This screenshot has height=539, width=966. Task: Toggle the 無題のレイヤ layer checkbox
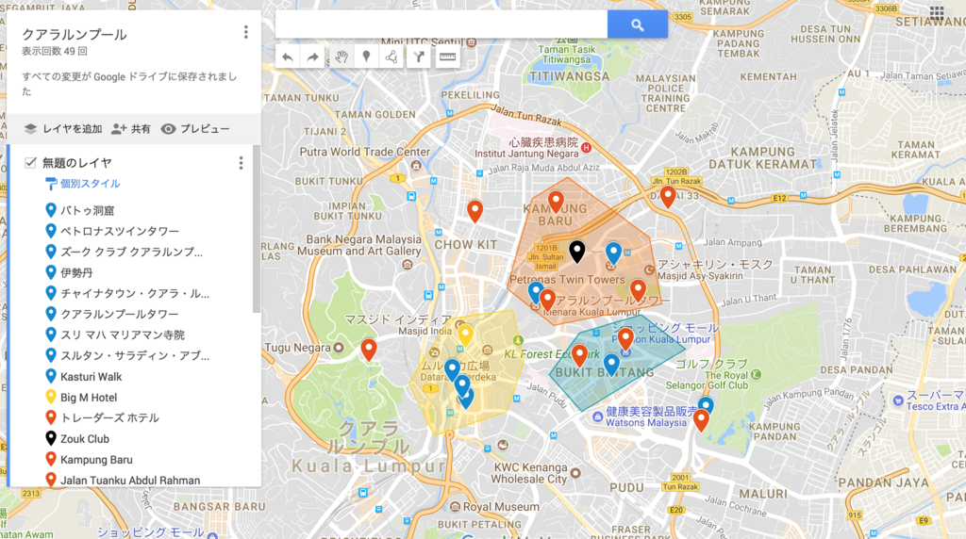click(30, 162)
